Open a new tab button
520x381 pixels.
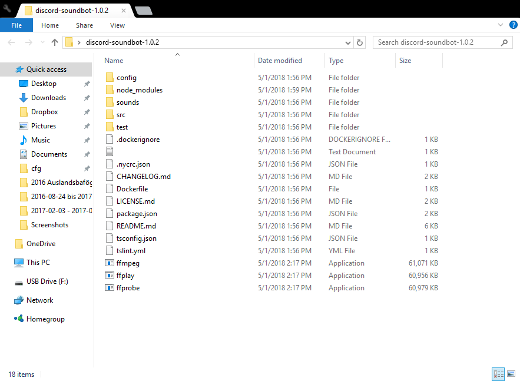point(144,11)
